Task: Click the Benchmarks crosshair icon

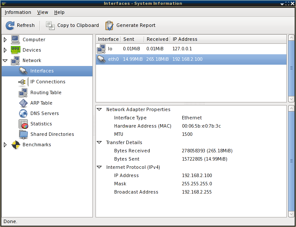Action: pyautogui.click(x=16, y=145)
